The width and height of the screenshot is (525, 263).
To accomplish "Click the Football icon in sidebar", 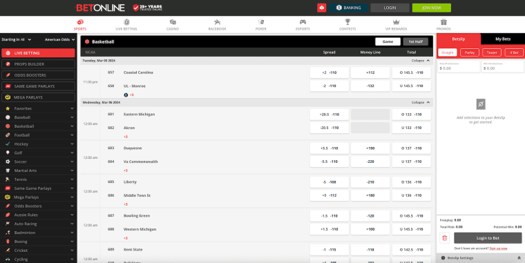I will click(x=8, y=135).
